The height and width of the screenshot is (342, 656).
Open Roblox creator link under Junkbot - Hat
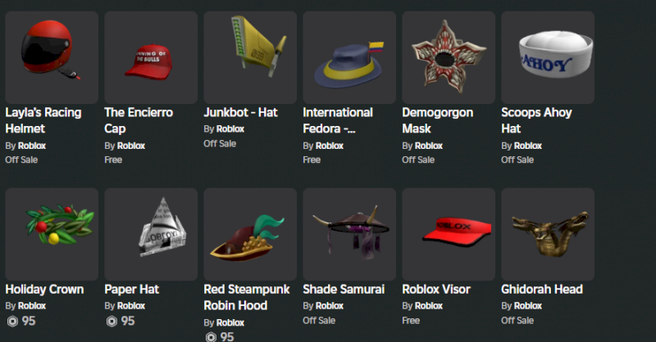click(230, 129)
